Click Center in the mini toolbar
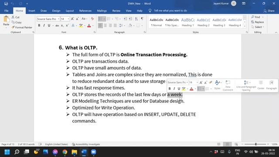This screenshot has width=279, height=157. tap(261, 85)
